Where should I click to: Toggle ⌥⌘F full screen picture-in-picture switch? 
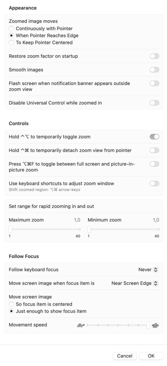(x=155, y=164)
